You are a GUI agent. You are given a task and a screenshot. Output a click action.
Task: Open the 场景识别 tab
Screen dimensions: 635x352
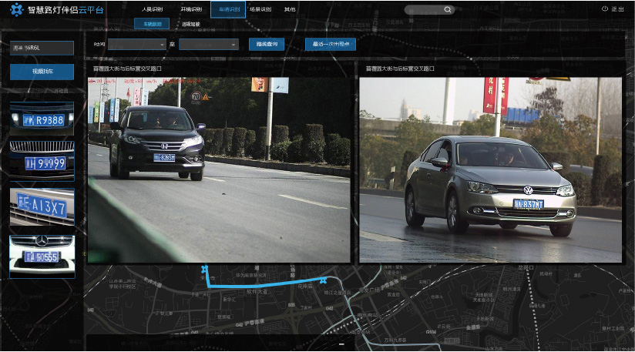pos(260,10)
